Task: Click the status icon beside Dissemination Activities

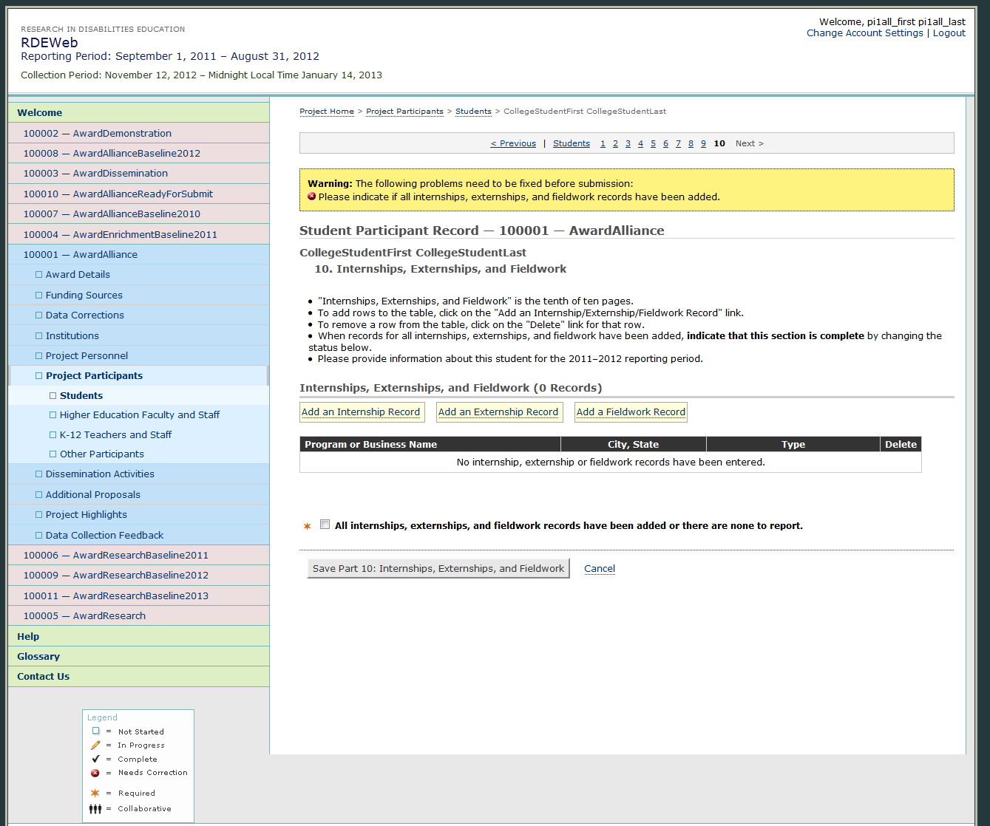Action: point(39,474)
